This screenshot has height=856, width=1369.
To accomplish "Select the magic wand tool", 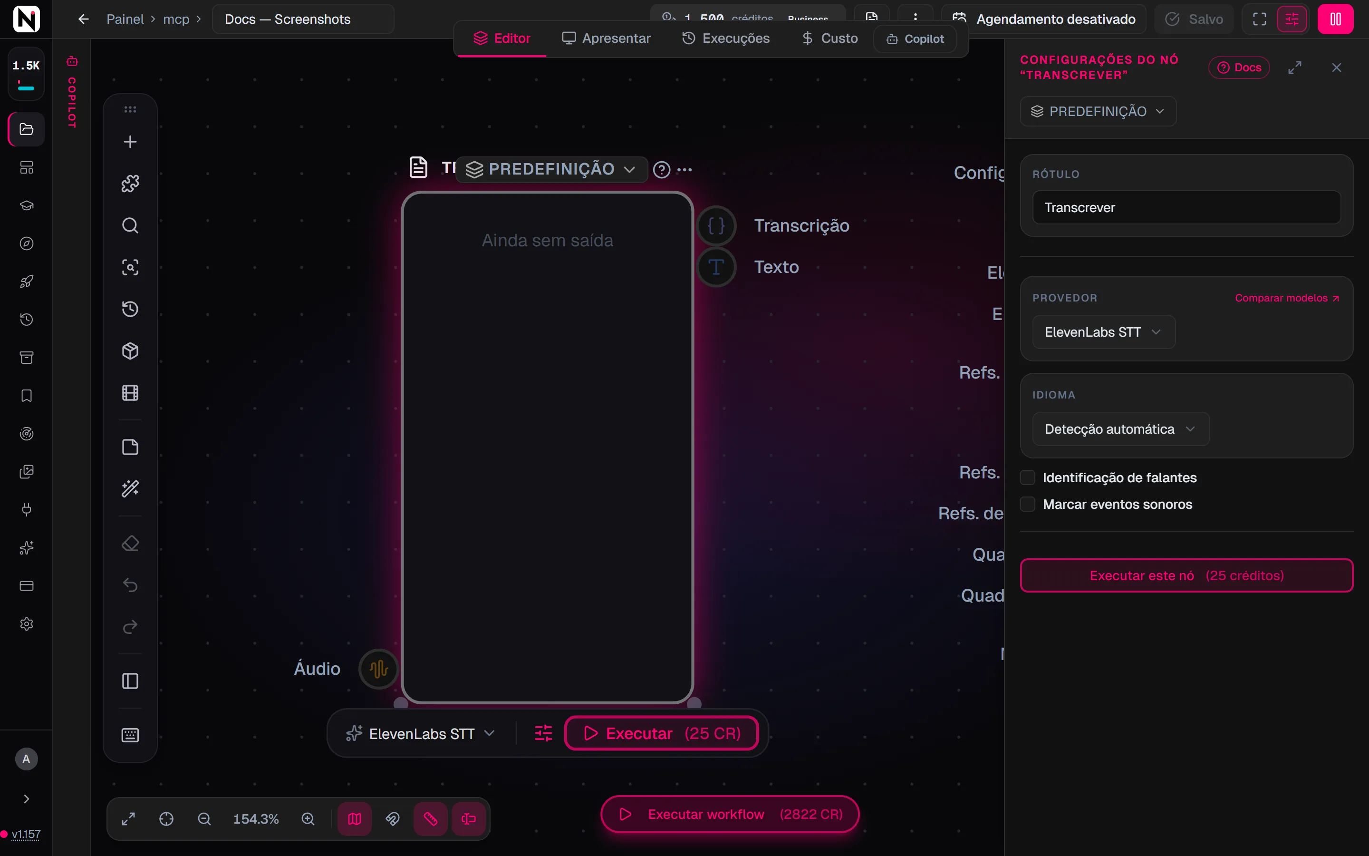I will pos(130,488).
